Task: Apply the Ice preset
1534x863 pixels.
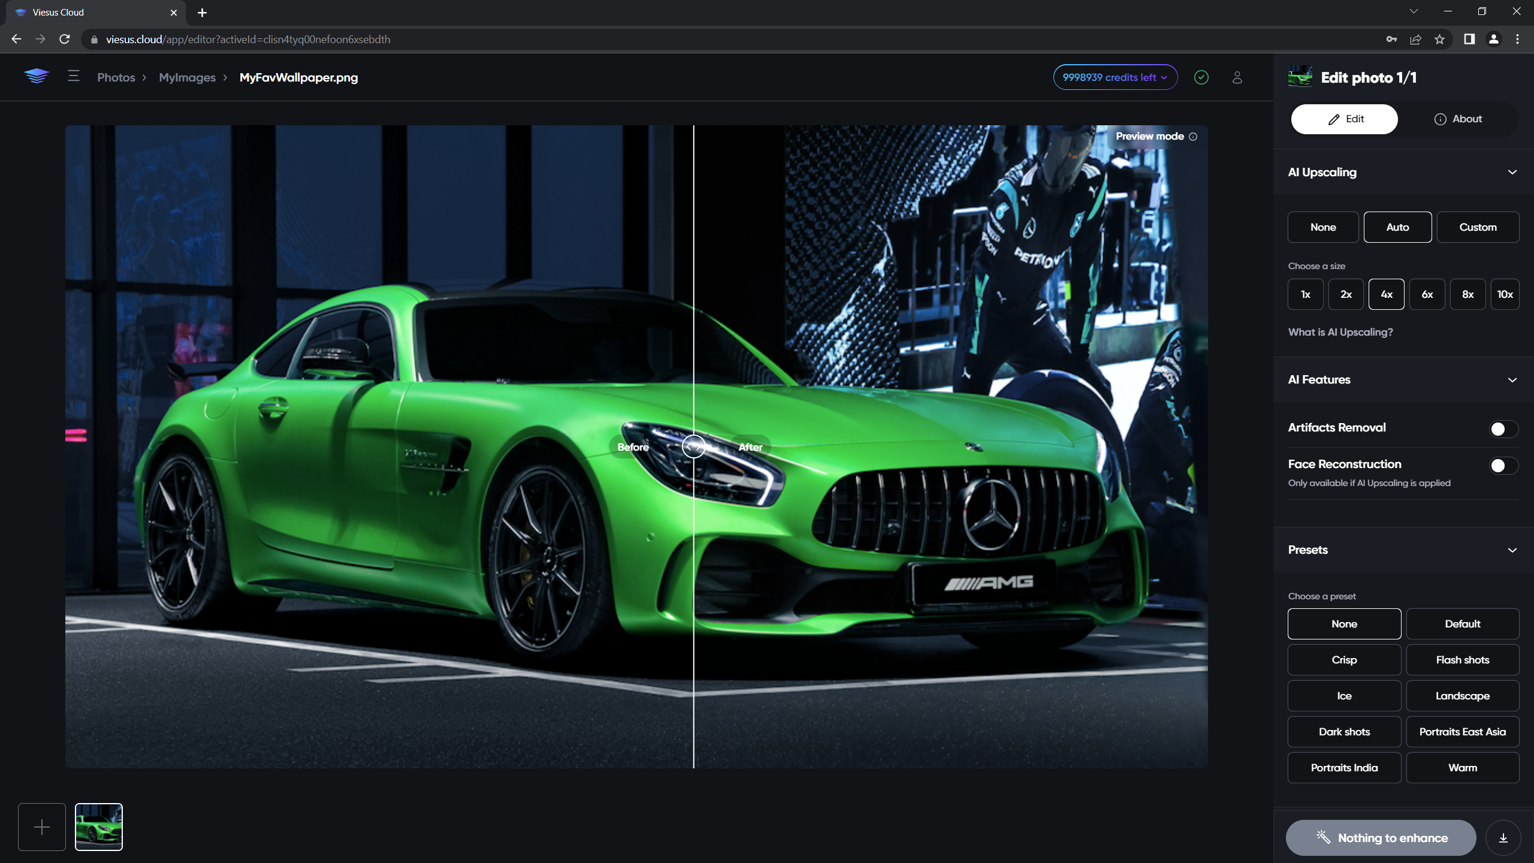Action: [1344, 696]
